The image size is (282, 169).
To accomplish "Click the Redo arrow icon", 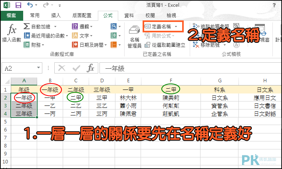I will pyautogui.click(x=46, y=5).
